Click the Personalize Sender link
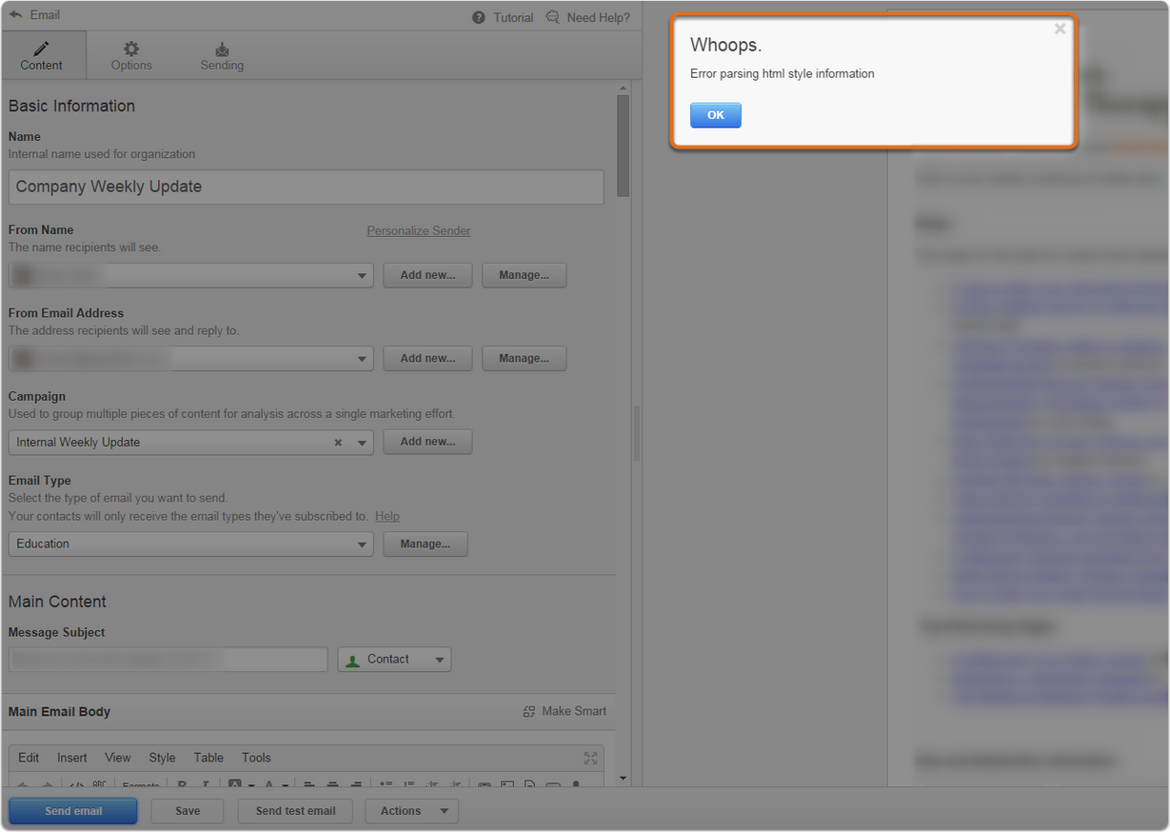 (x=418, y=230)
